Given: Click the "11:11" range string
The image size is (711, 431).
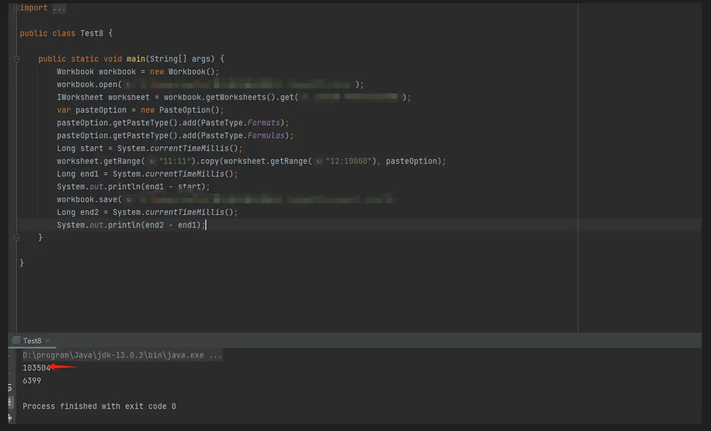Looking at the screenshot, I should pos(175,161).
